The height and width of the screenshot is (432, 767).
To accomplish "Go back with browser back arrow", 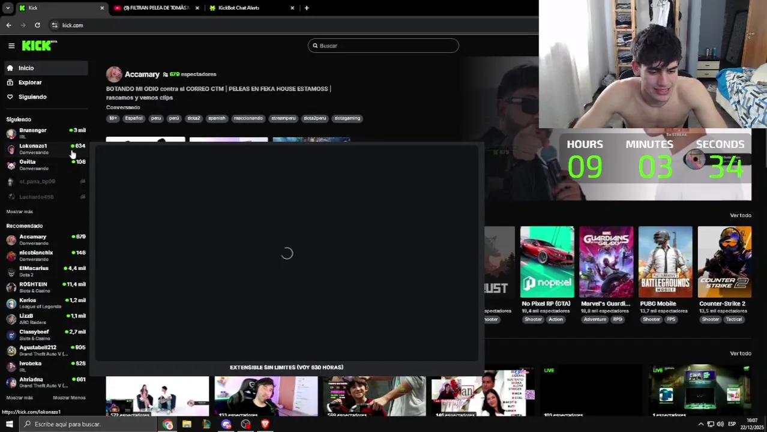I will [8, 25].
